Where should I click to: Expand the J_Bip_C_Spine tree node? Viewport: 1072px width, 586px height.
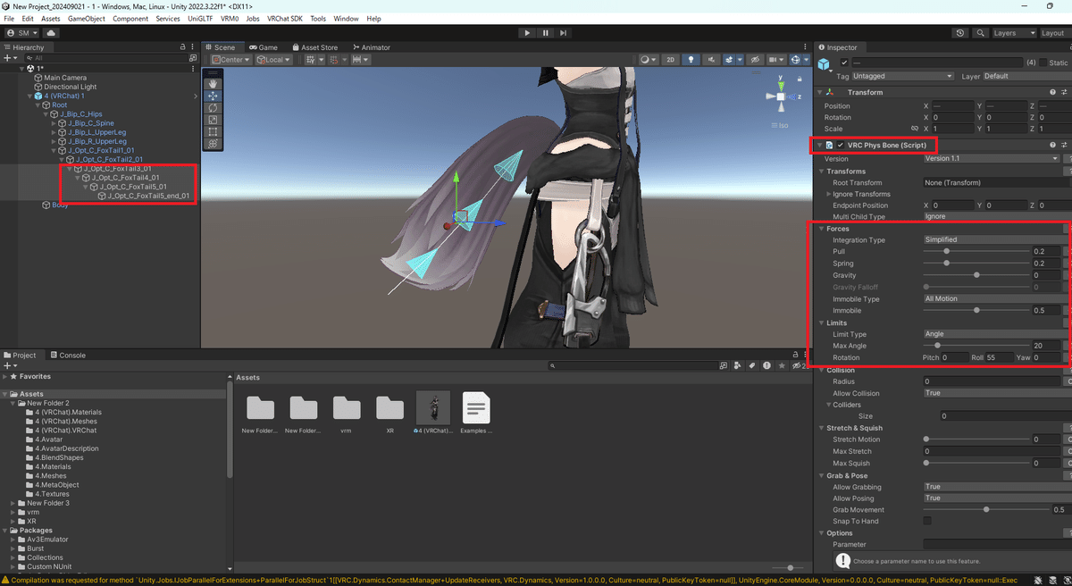[54, 123]
